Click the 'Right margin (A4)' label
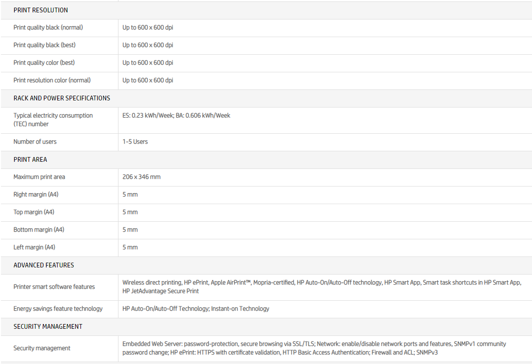This screenshot has width=532, height=364. [x=36, y=195]
